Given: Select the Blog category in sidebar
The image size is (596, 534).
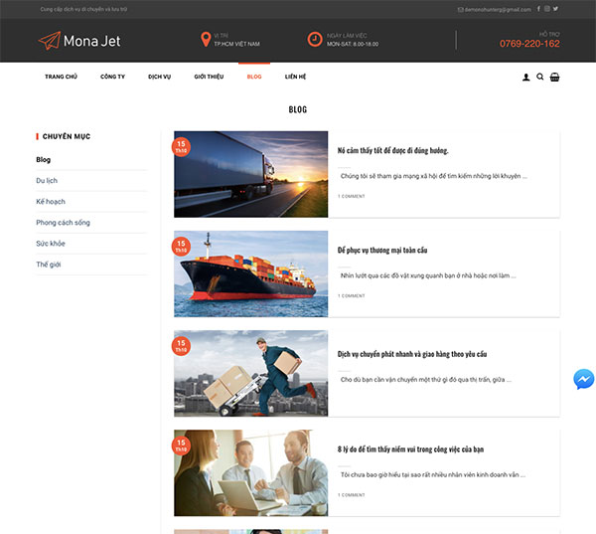Looking at the screenshot, I should point(44,160).
